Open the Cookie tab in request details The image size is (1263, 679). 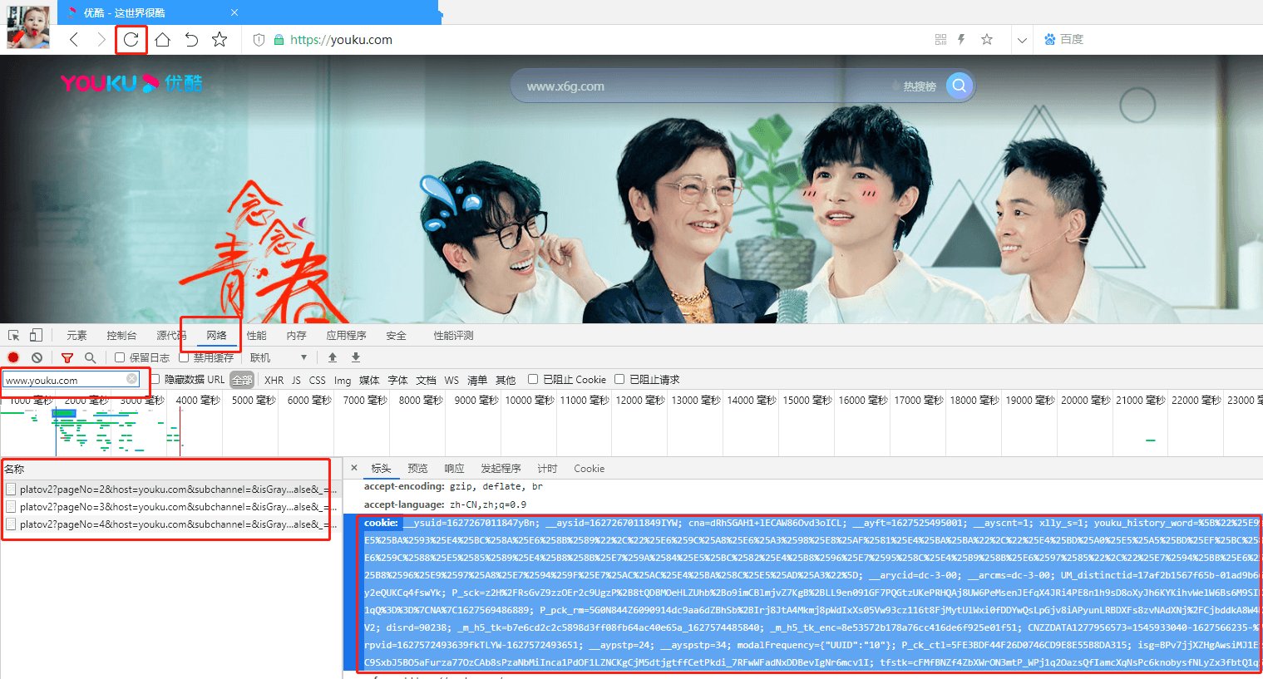[x=590, y=469]
